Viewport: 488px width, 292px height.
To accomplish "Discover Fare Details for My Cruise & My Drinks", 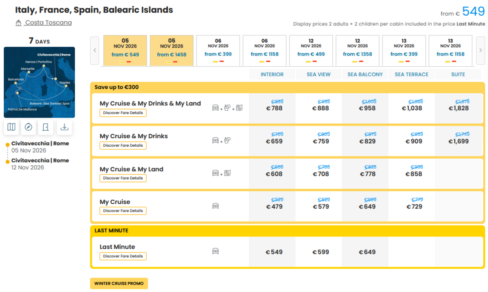I will click(x=123, y=145).
